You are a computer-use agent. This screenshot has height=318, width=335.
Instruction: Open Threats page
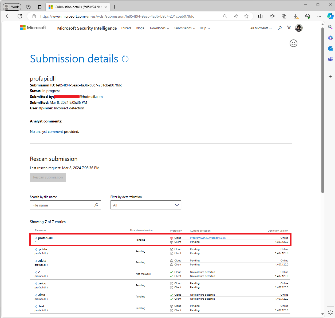pyautogui.click(x=126, y=28)
